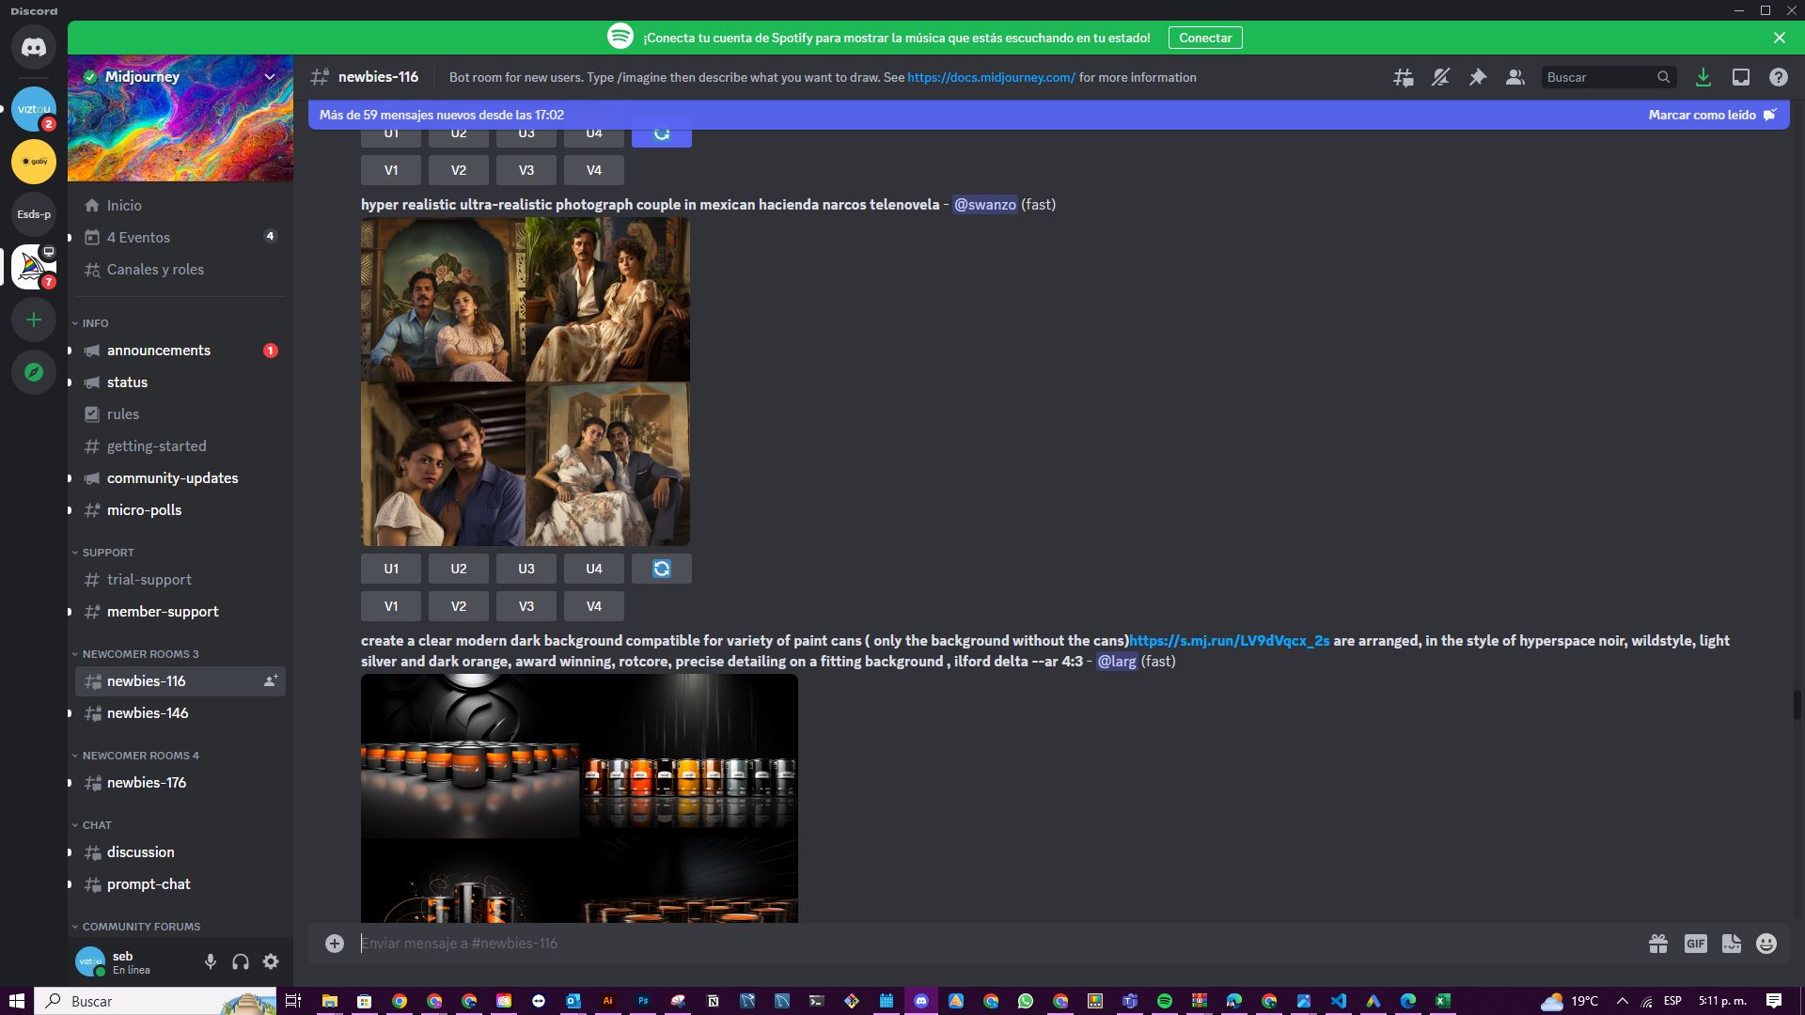This screenshot has height=1015, width=1805.
Task: Show the member list icon
Action: 1515,78
